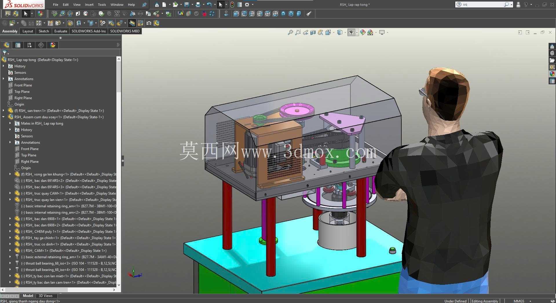Open Appearances tab in task pane
The image size is (556, 303).
pyautogui.click(x=552, y=74)
